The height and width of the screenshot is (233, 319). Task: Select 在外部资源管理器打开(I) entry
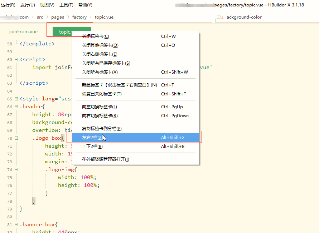tap(135, 159)
